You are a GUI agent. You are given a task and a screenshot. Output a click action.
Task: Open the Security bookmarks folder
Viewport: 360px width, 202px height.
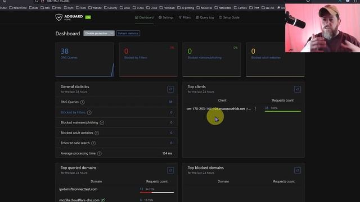tap(111, 8)
